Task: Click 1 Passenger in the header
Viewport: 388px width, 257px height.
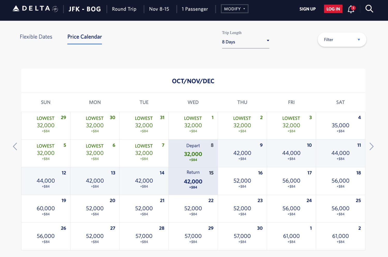Action: coord(195,9)
